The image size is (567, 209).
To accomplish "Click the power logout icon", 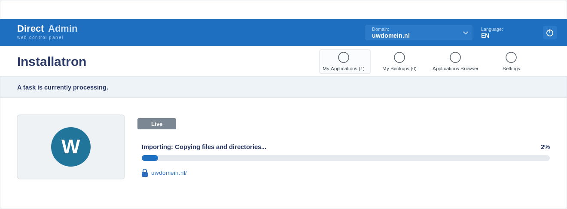I will point(550,33).
